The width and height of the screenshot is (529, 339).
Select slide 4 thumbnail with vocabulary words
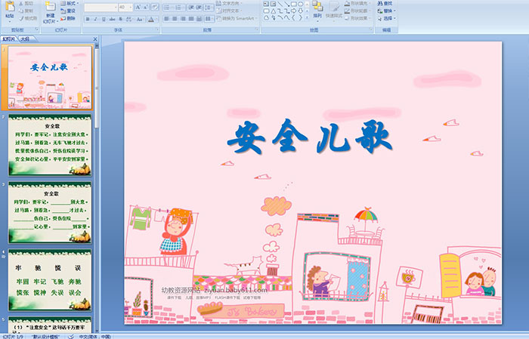50,281
